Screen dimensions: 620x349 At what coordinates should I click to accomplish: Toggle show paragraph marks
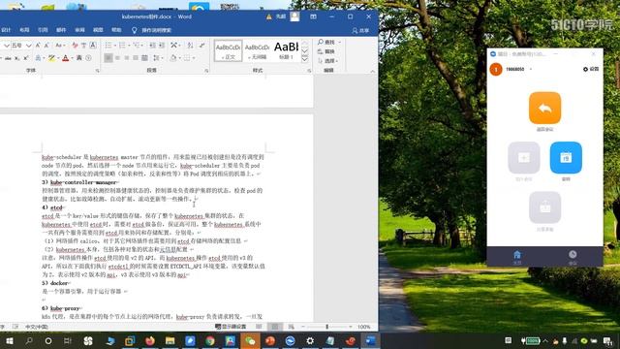point(202,46)
